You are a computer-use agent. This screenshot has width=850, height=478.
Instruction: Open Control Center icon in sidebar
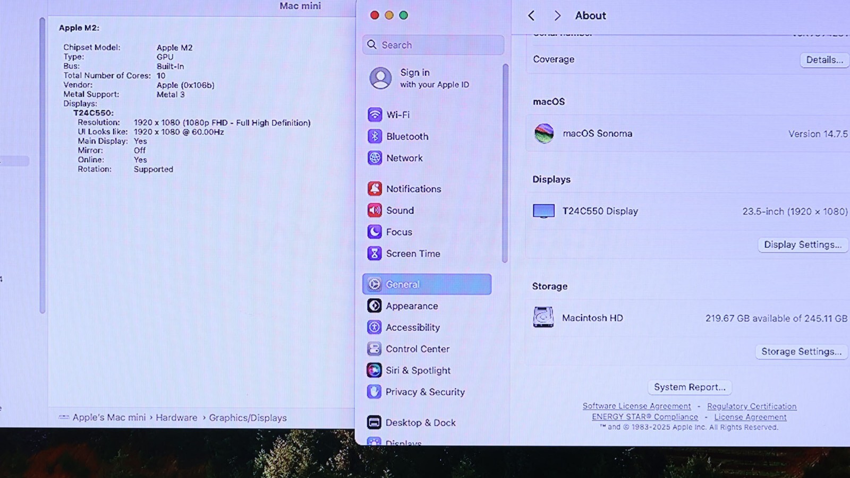[x=374, y=349]
